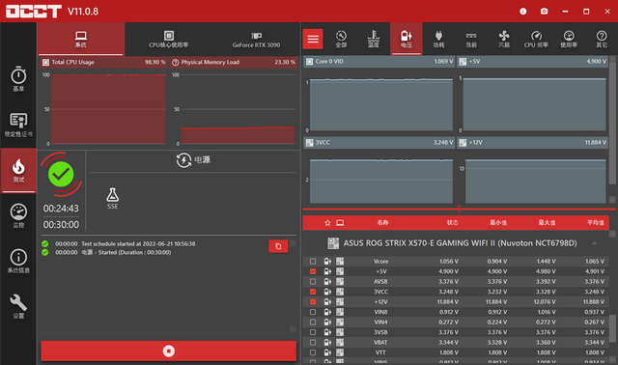Viewport: 618px width, 365px height.
Task: Show all sensors category
Action: pyautogui.click(x=341, y=39)
